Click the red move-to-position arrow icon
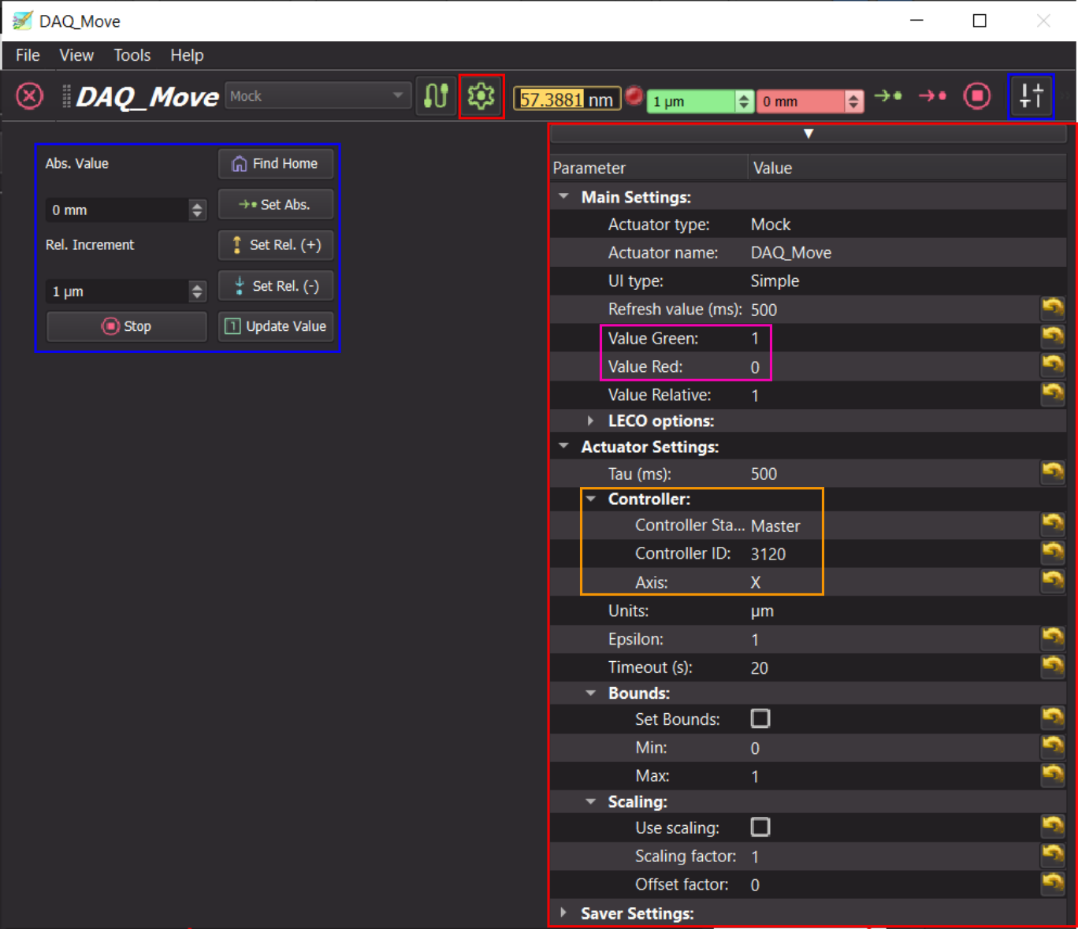 pyautogui.click(x=932, y=96)
